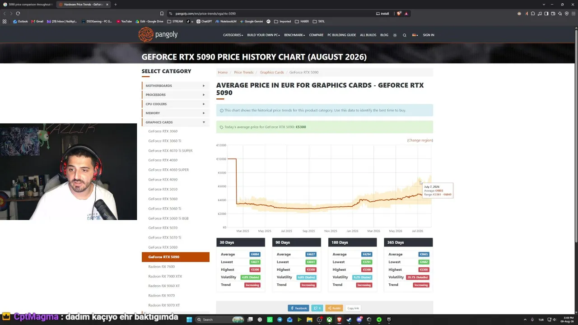Open the HABER bookmarks folder
This screenshot has width=578, height=325.
tap(302, 22)
